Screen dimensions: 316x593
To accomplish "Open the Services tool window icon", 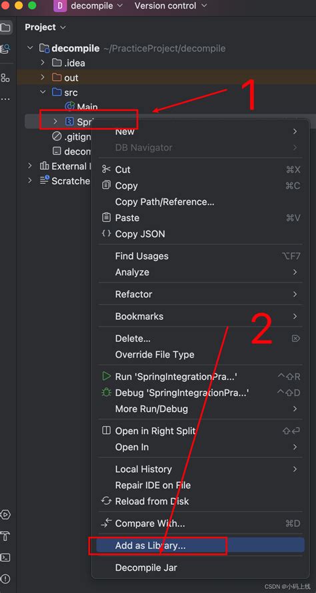I will [5, 515].
